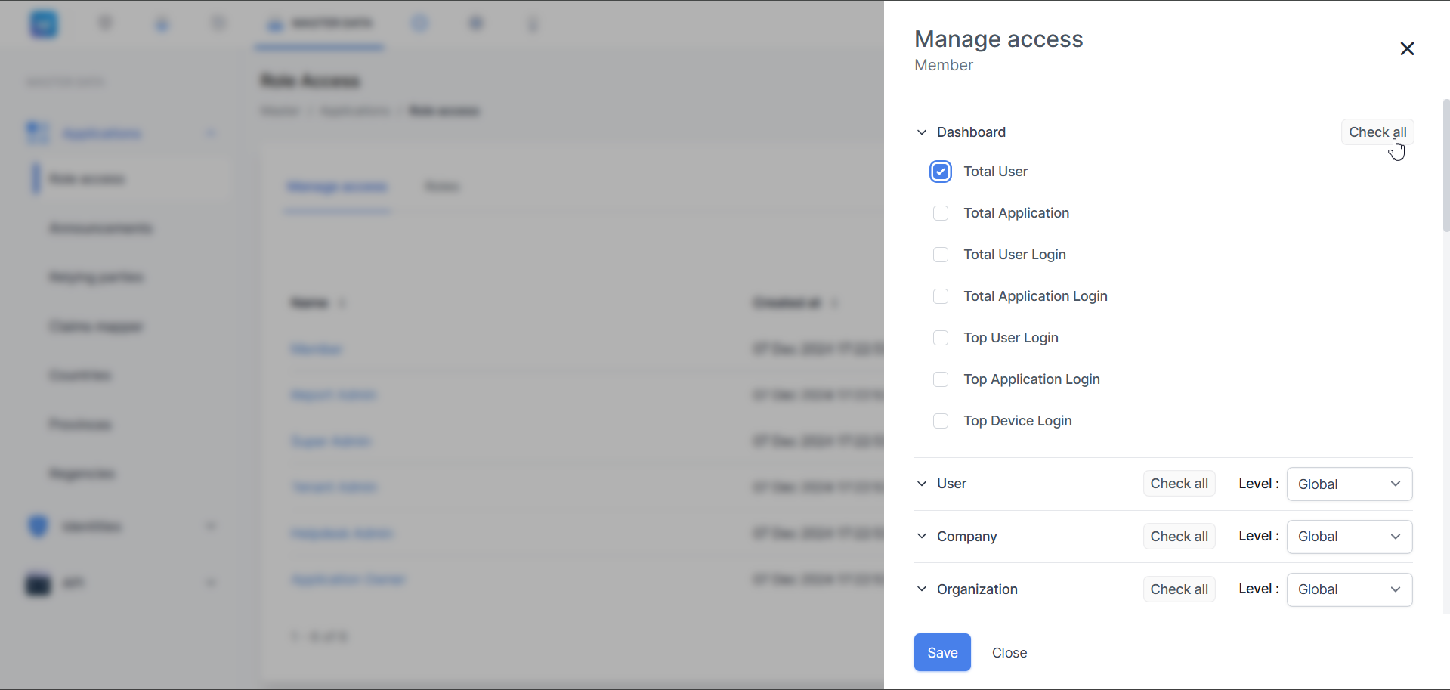Collapse the Dashboard section chevron

click(x=922, y=132)
